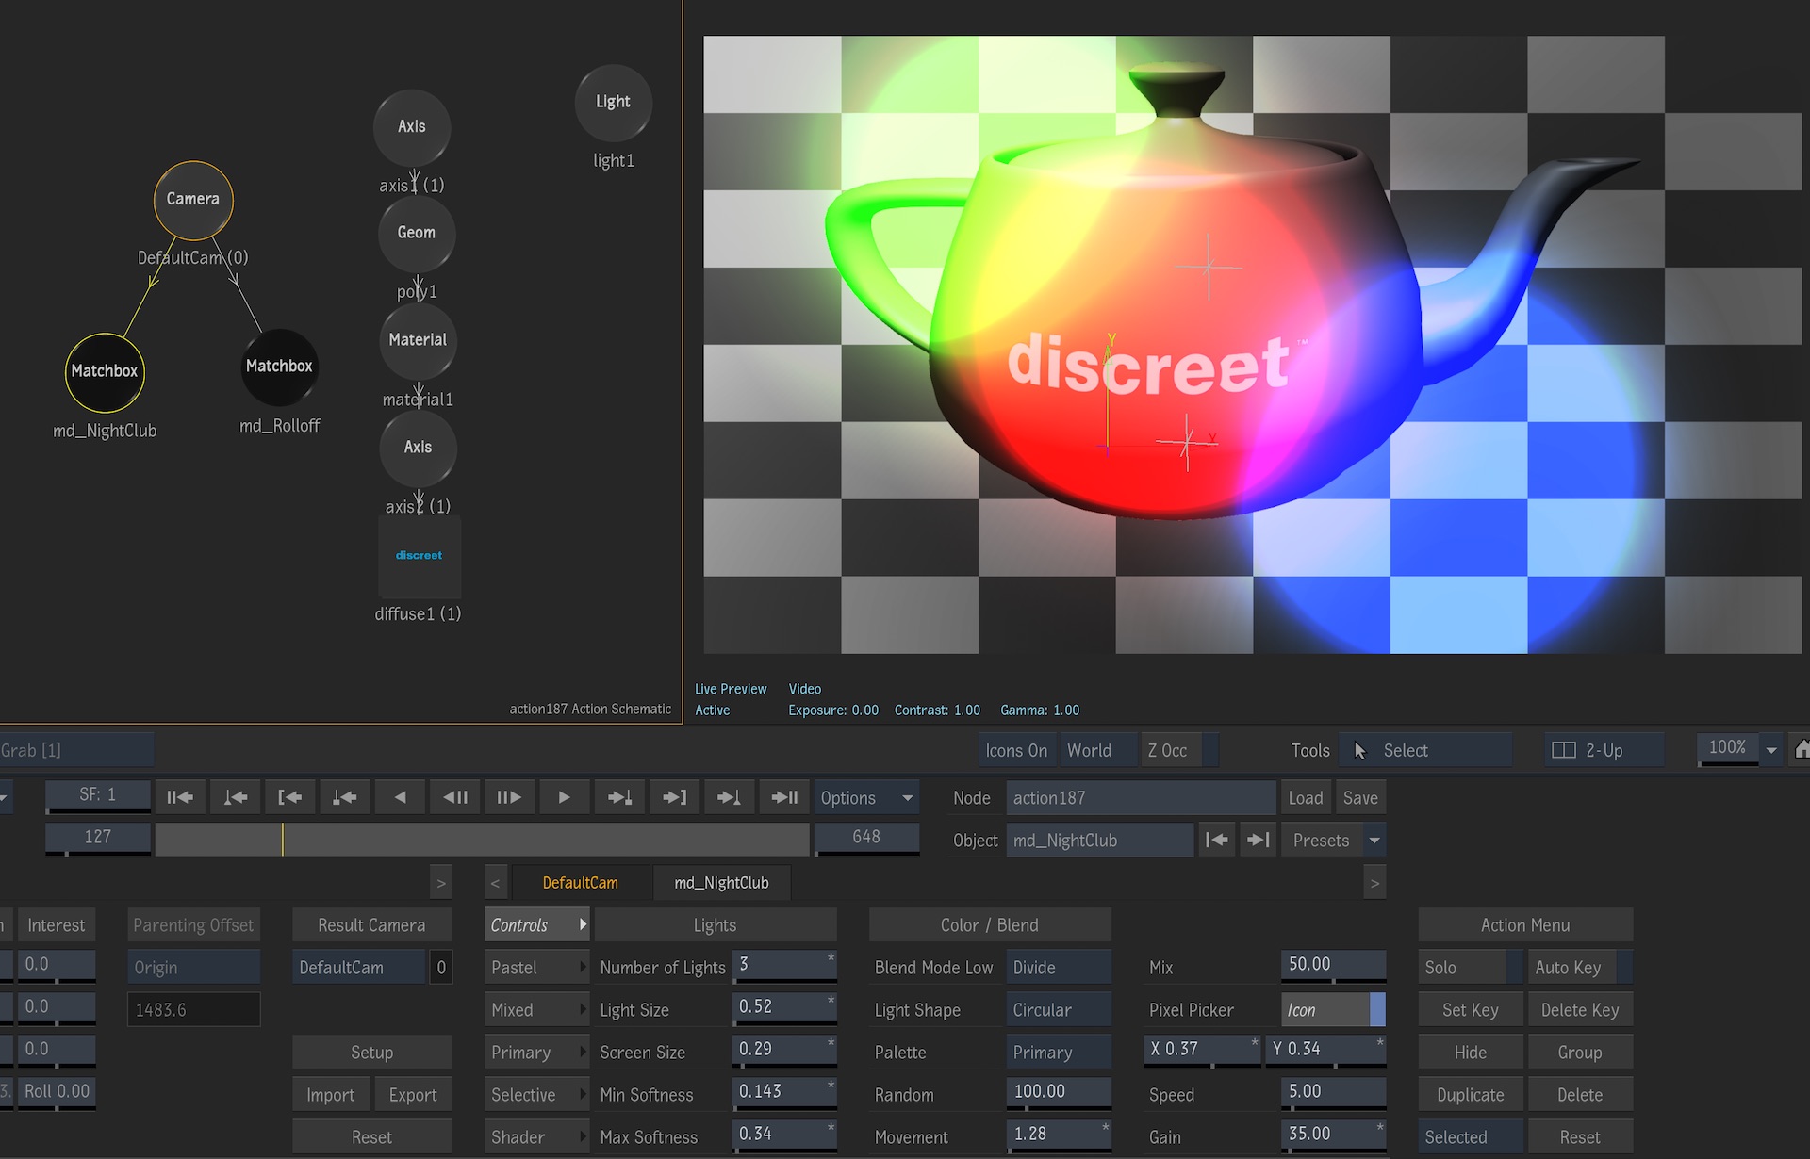Image resolution: width=1810 pixels, height=1159 pixels.
Task: Open the Result Camera header
Action: tap(372, 924)
